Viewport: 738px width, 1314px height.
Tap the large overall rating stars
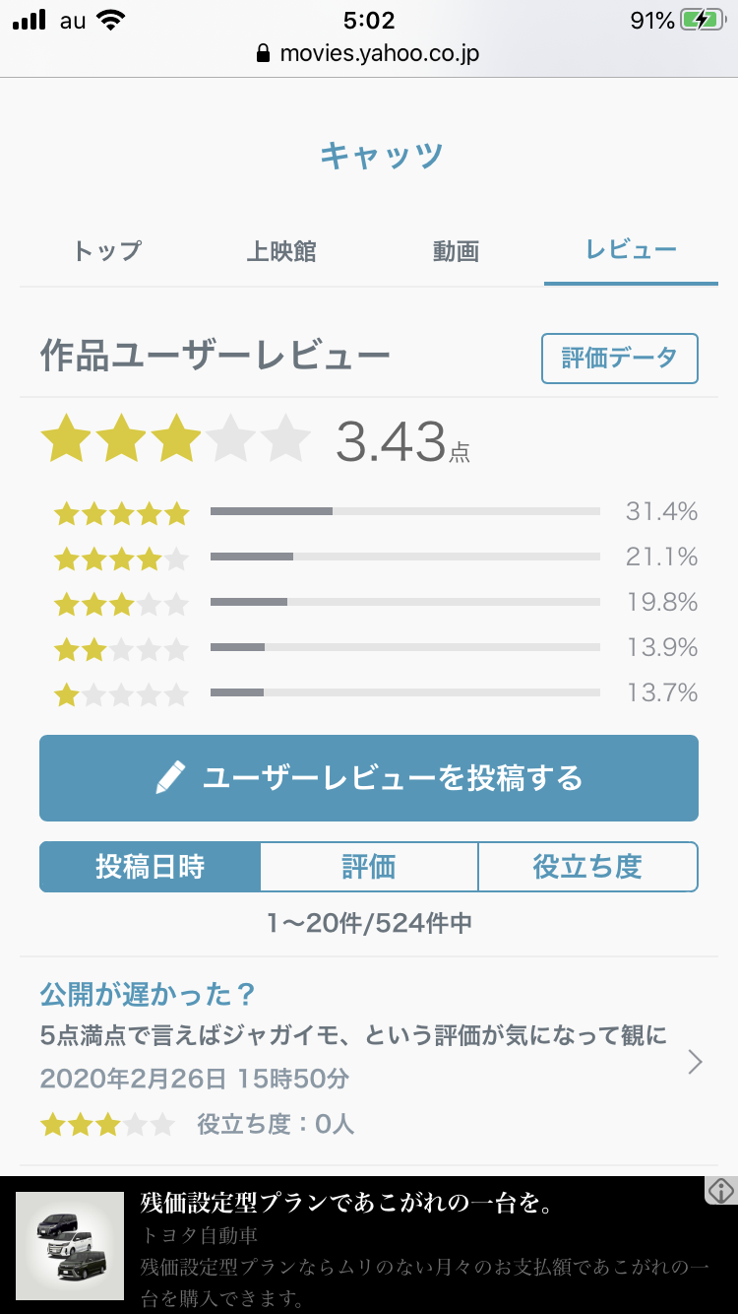[x=175, y=439]
